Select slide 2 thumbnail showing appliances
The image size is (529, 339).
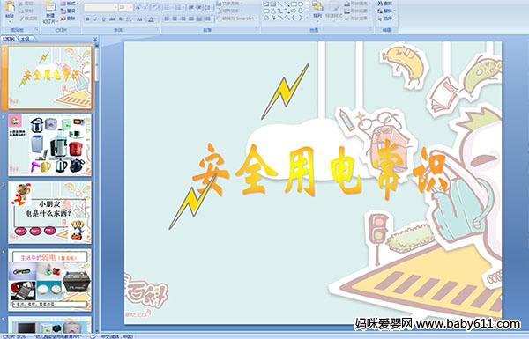click(49, 144)
